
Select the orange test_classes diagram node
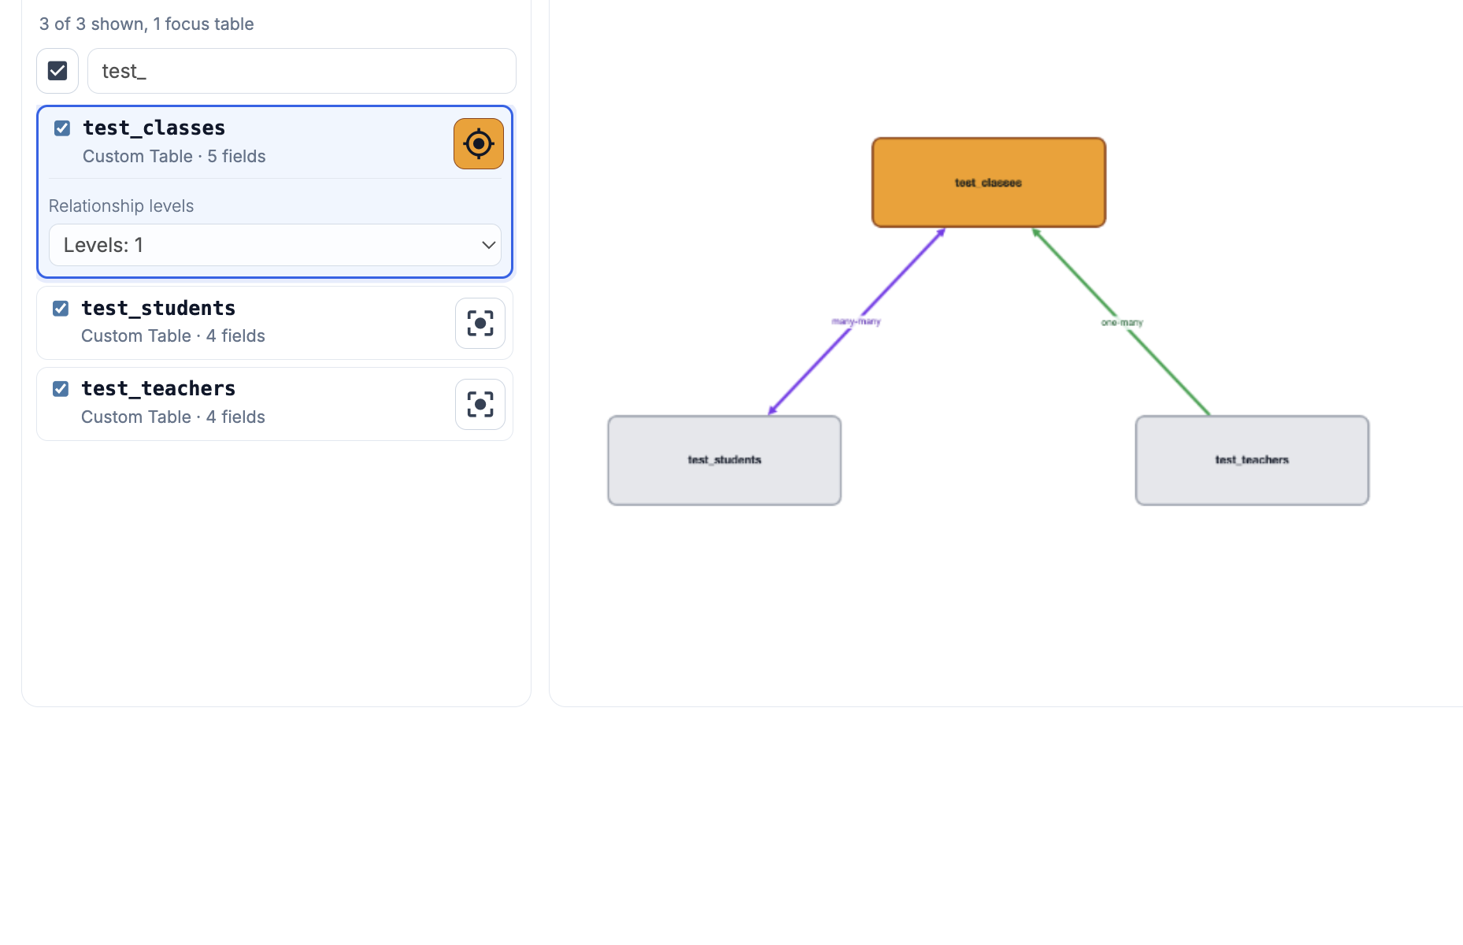989,183
